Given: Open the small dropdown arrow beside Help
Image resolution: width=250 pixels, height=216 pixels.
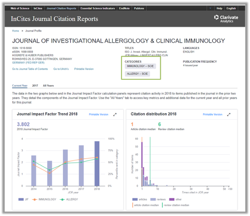Looking at the screenshot, I should click(210, 8).
